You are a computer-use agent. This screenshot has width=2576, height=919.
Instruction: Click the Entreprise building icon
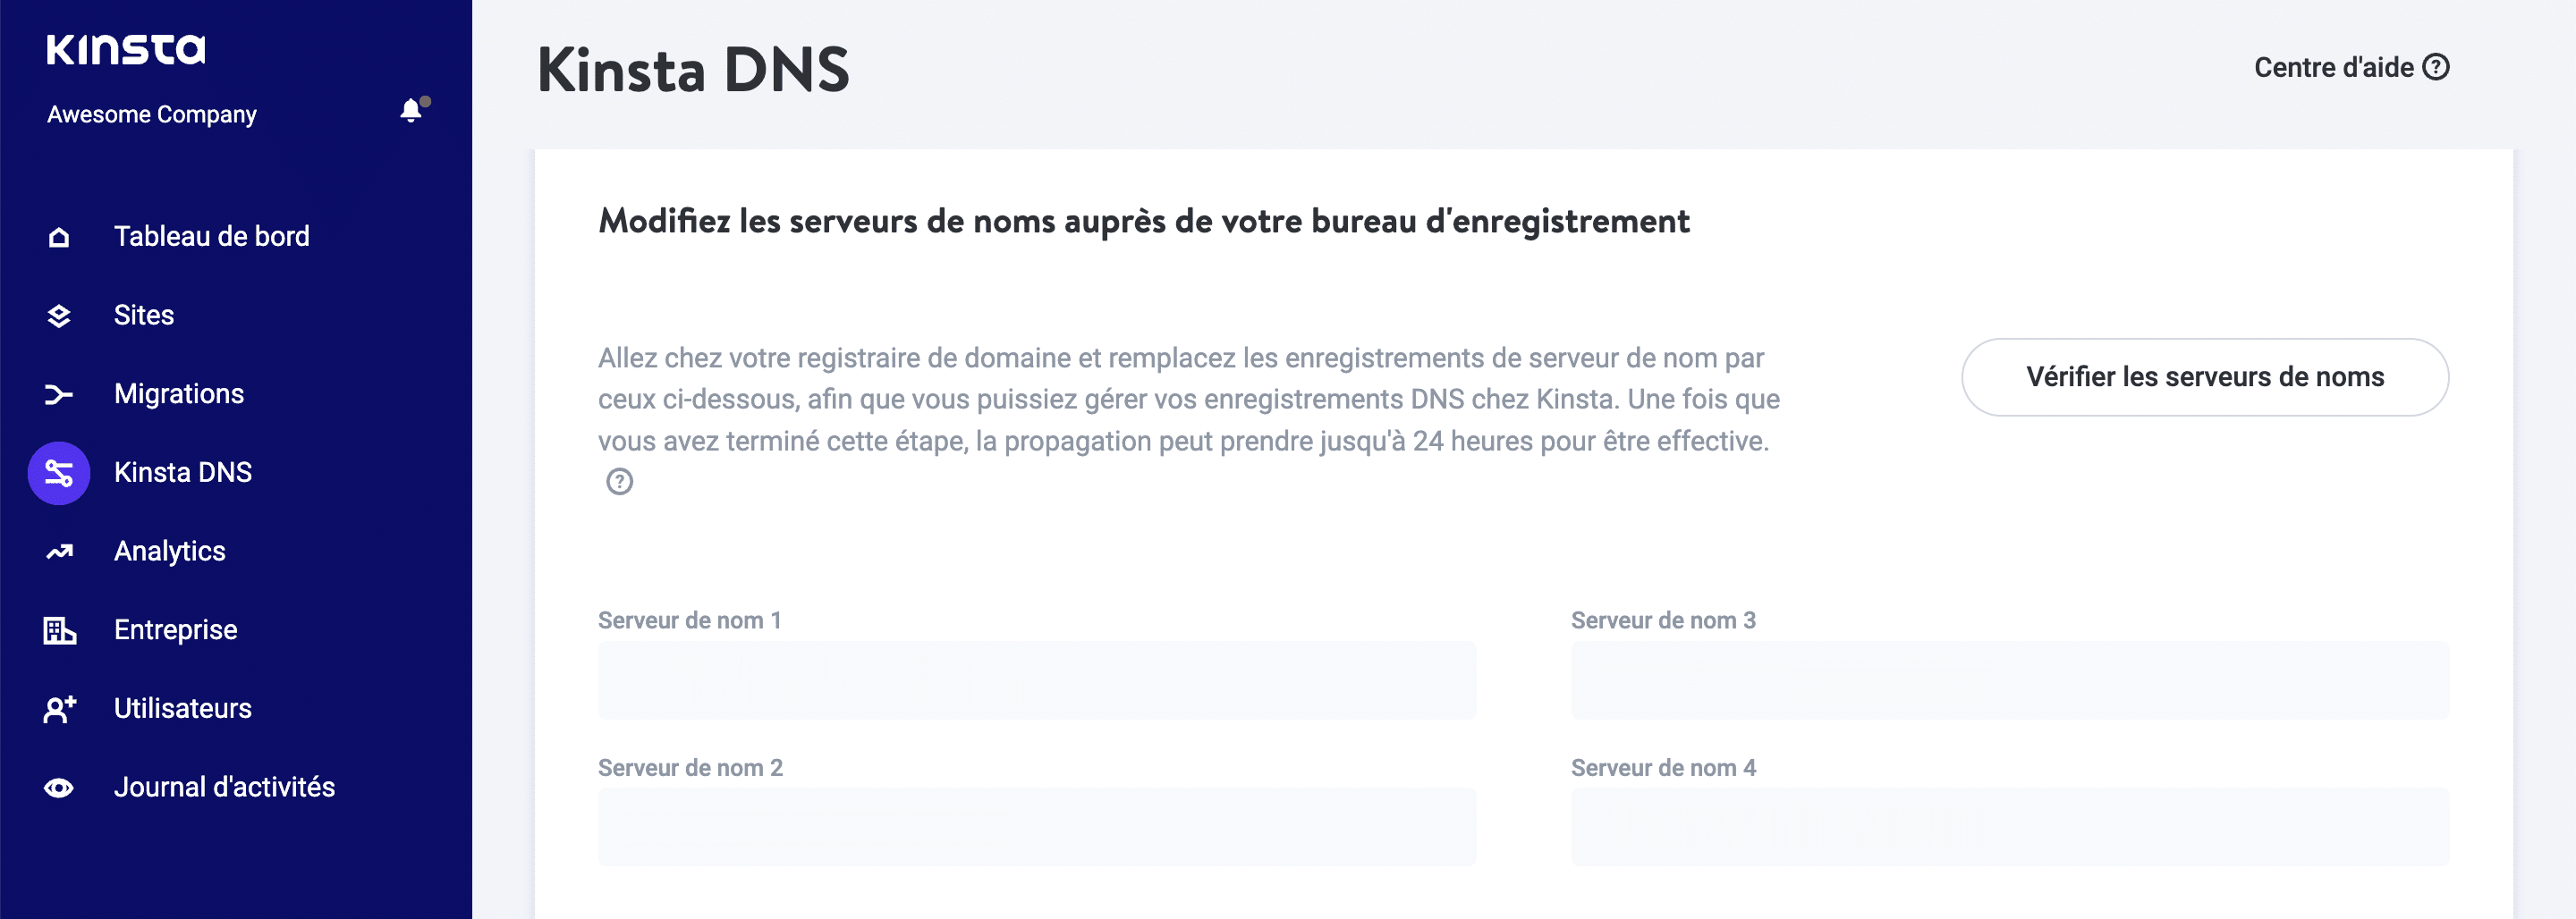tap(57, 629)
